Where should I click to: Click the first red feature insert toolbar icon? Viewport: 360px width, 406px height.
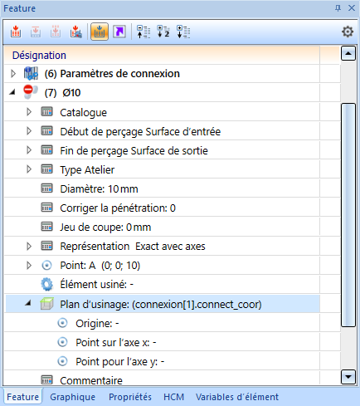[x=16, y=32]
